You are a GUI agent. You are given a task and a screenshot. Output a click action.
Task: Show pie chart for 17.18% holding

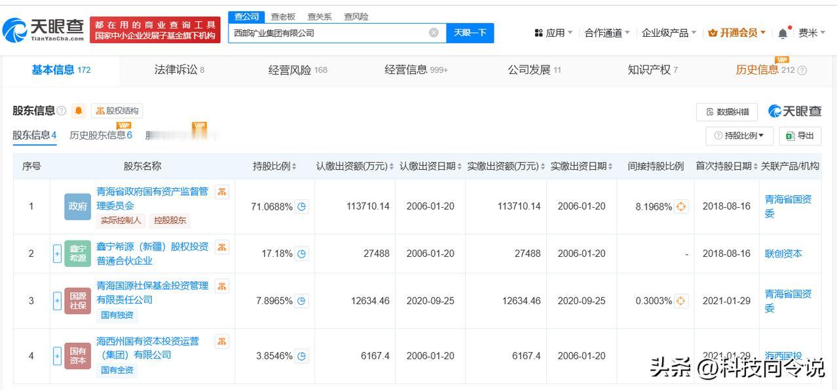pyautogui.click(x=302, y=254)
